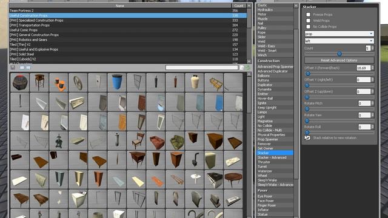Select the Face Poser tool
This screenshot has width=388, height=218.
(x=275, y=201)
